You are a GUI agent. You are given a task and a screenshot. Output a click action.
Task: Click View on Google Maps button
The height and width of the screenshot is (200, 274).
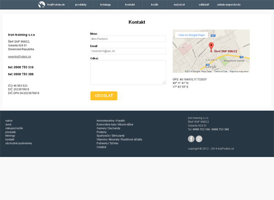point(191,35)
